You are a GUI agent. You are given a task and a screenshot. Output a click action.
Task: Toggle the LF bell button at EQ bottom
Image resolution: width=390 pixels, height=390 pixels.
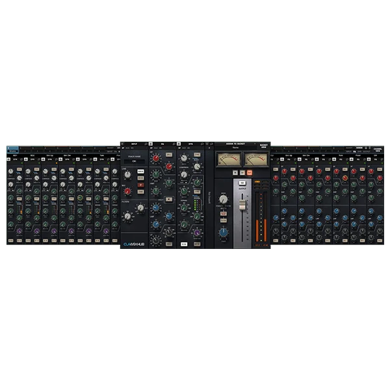click(169, 244)
